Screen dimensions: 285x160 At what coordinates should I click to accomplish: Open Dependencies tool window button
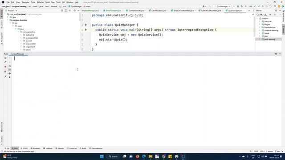pyautogui.click(x=96, y=148)
